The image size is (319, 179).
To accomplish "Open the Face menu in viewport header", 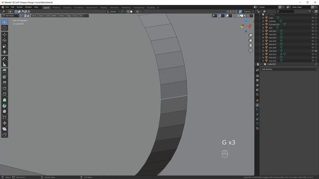I will click(x=75, y=16).
